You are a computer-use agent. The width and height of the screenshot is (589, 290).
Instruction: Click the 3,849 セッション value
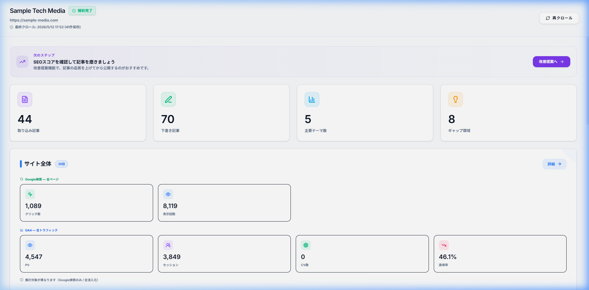point(172,257)
